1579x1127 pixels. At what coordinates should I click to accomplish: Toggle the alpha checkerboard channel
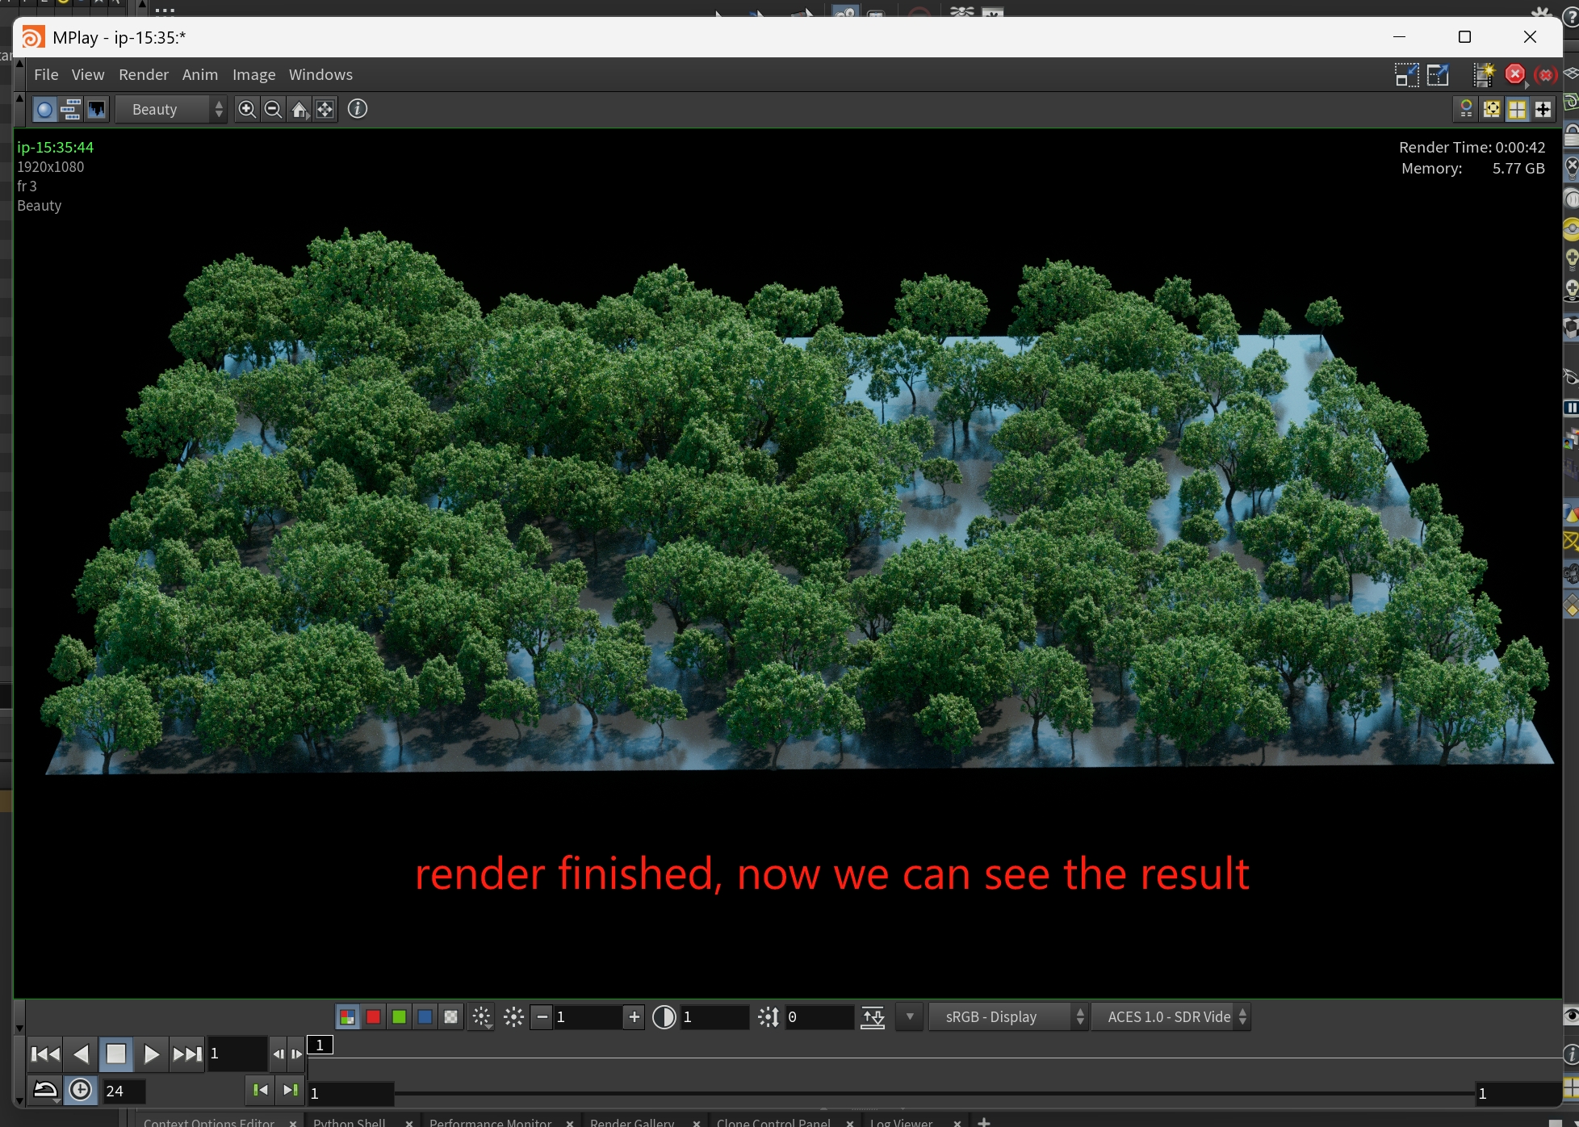click(451, 1017)
